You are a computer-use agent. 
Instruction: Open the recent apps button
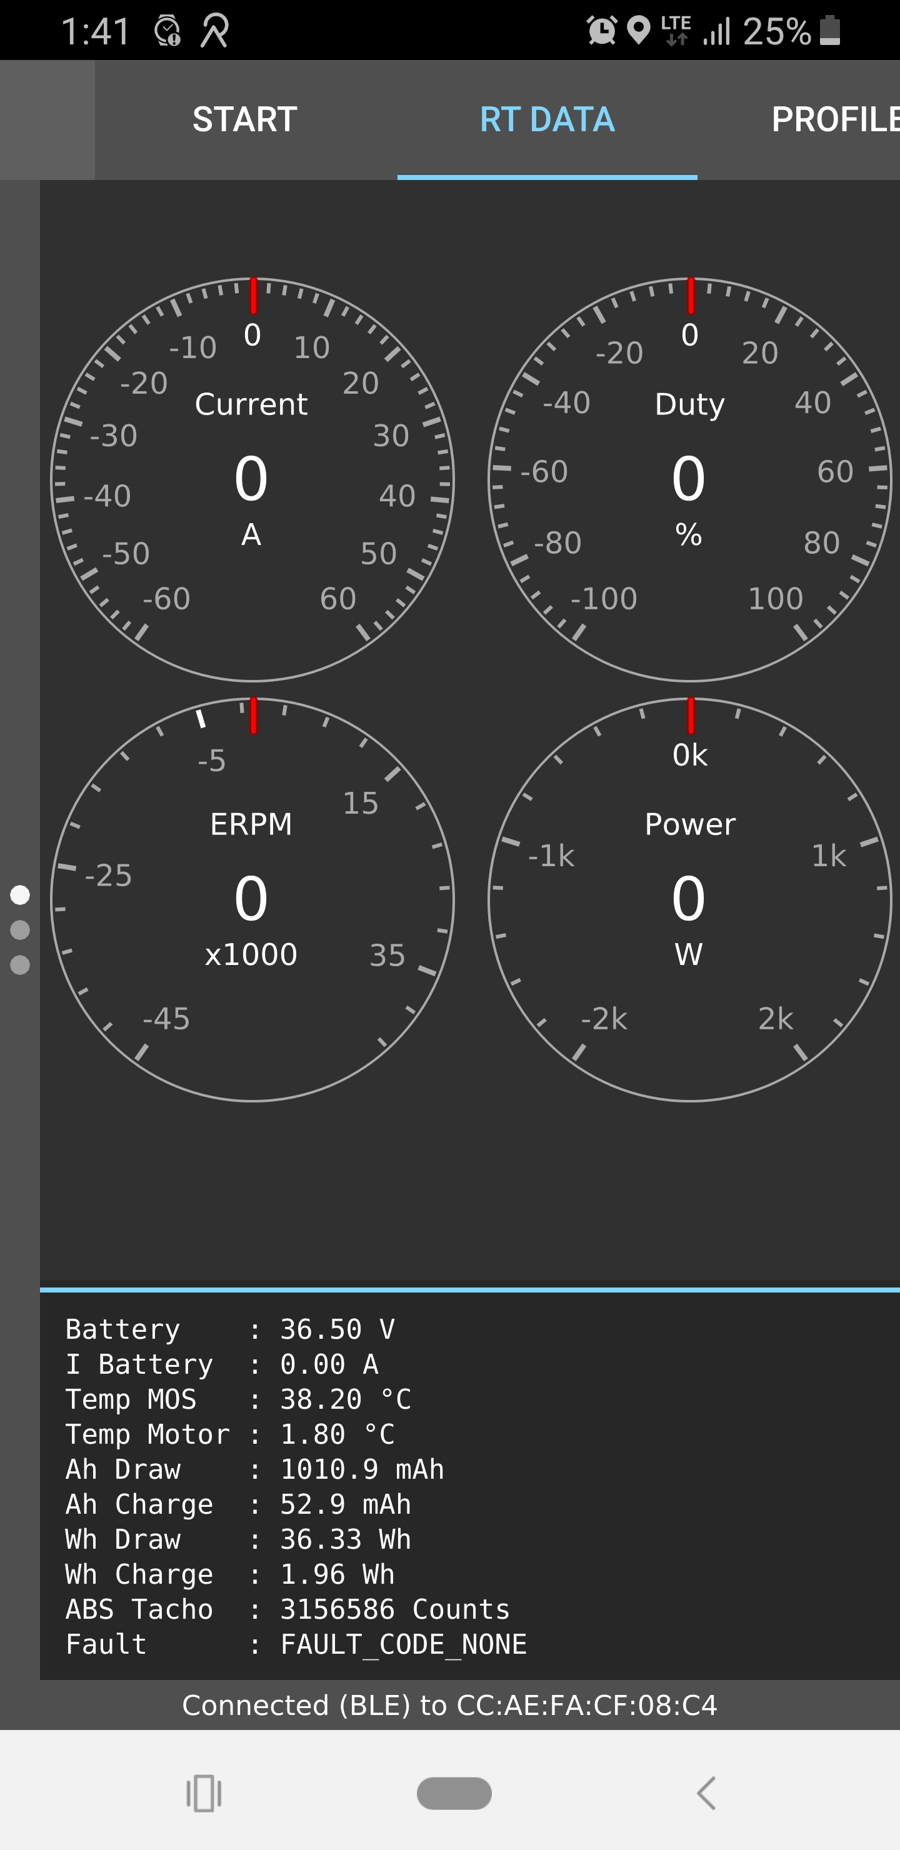point(203,1793)
